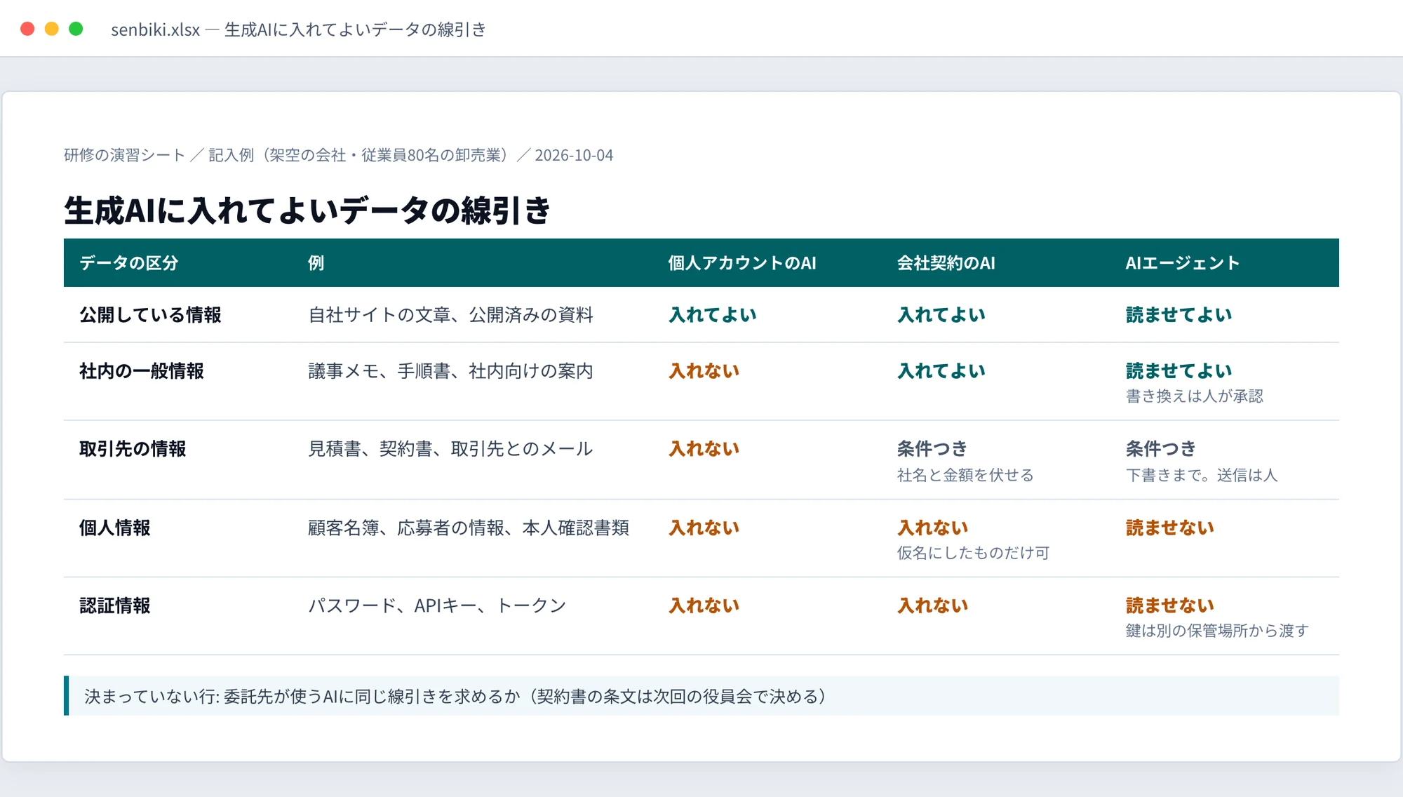Click the example cell 見積書、契約書、取引先とのメール
1403x797 pixels.
click(x=450, y=449)
